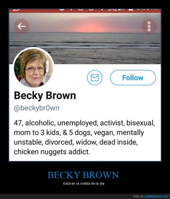Tap the chat notification icon in status bar
Image resolution: width=170 pixels, height=199 pixels.
click(x=16, y=9)
